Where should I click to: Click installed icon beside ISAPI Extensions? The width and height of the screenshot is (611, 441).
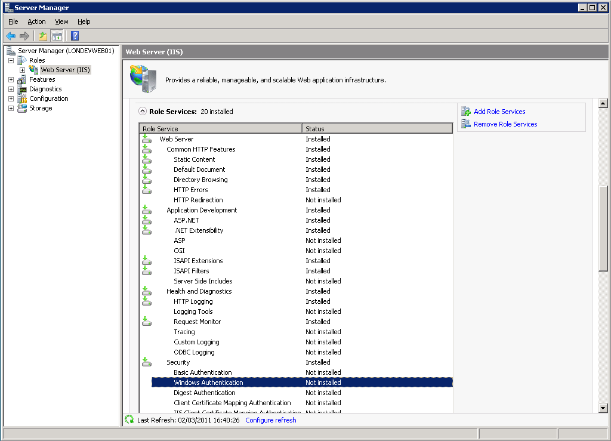(x=147, y=260)
